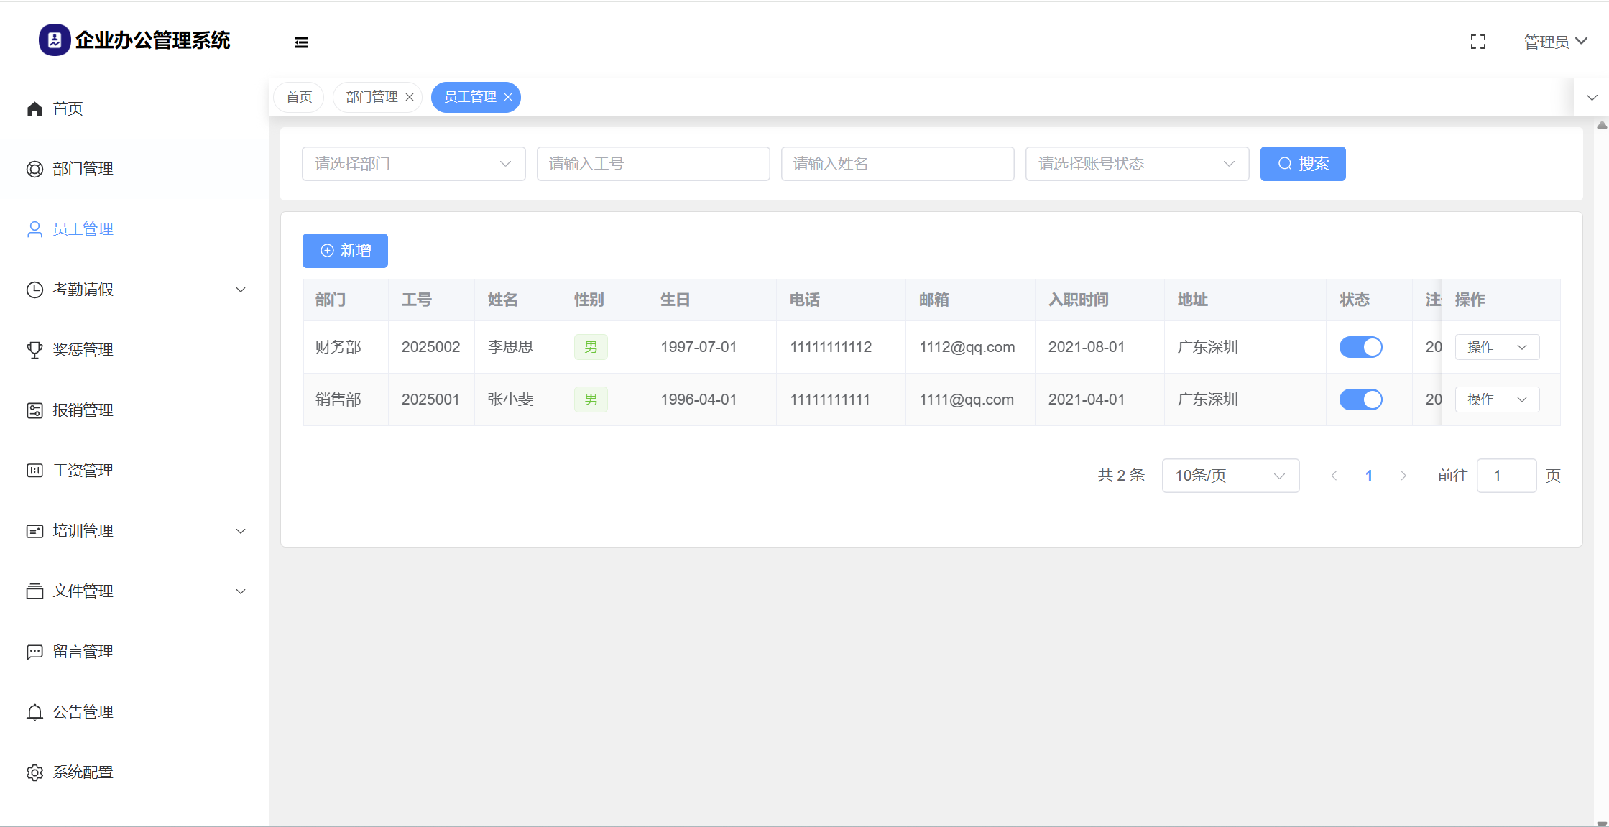
Task: Click the 留言管理 message icon
Action: click(34, 652)
